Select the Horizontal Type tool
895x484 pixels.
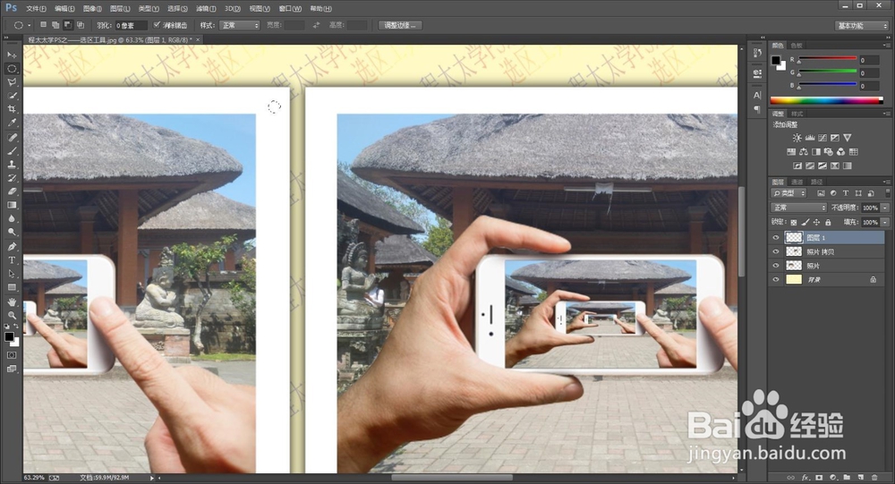(12, 260)
